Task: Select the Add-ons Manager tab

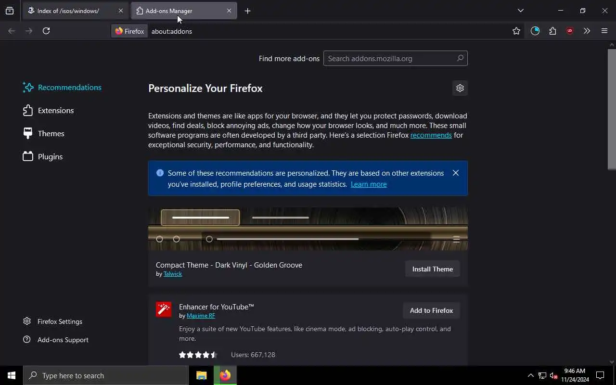Action: pyautogui.click(x=184, y=11)
